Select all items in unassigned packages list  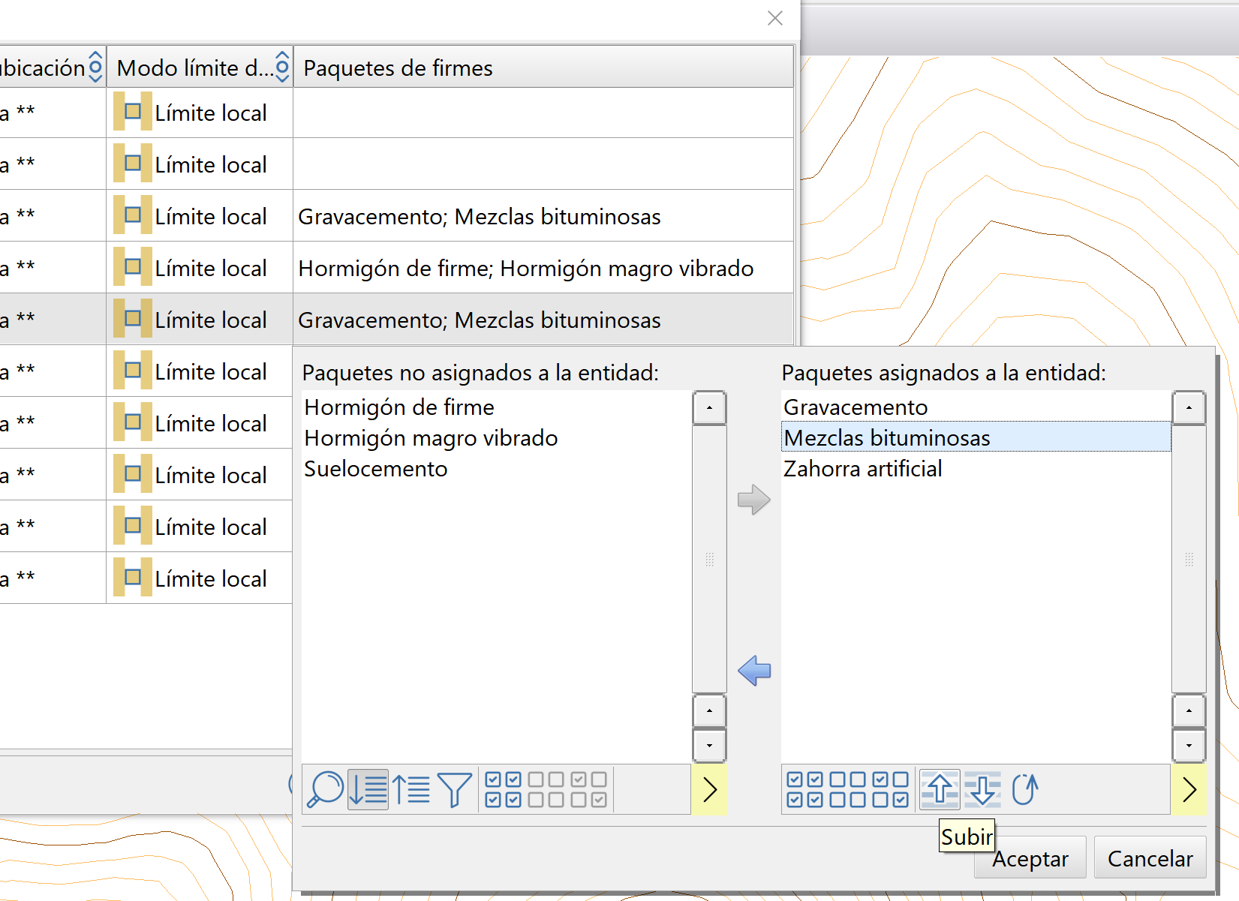click(503, 789)
